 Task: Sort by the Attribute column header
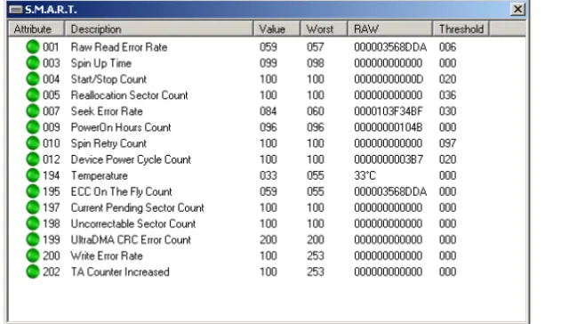[x=36, y=29]
